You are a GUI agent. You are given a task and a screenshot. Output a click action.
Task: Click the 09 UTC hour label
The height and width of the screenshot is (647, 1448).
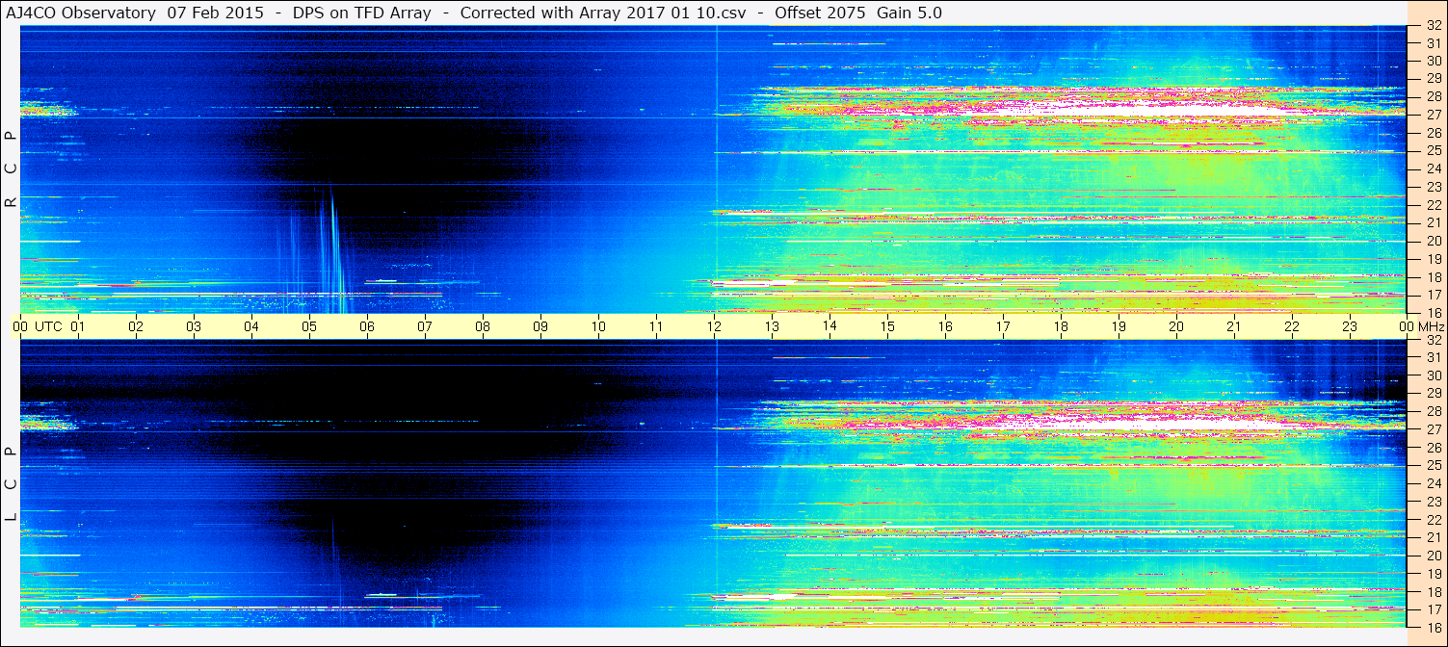(540, 326)
